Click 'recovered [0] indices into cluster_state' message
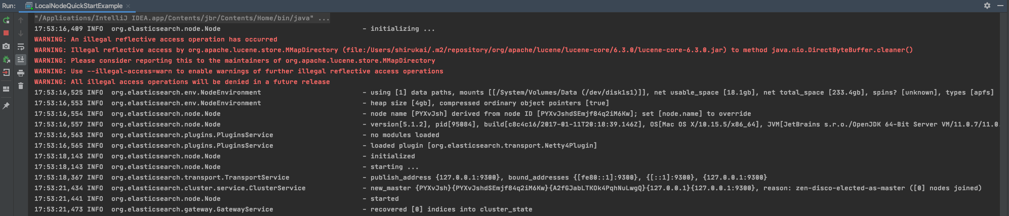Image resolution: width=1009 pixels, height=216 pixels. [451, 209]
